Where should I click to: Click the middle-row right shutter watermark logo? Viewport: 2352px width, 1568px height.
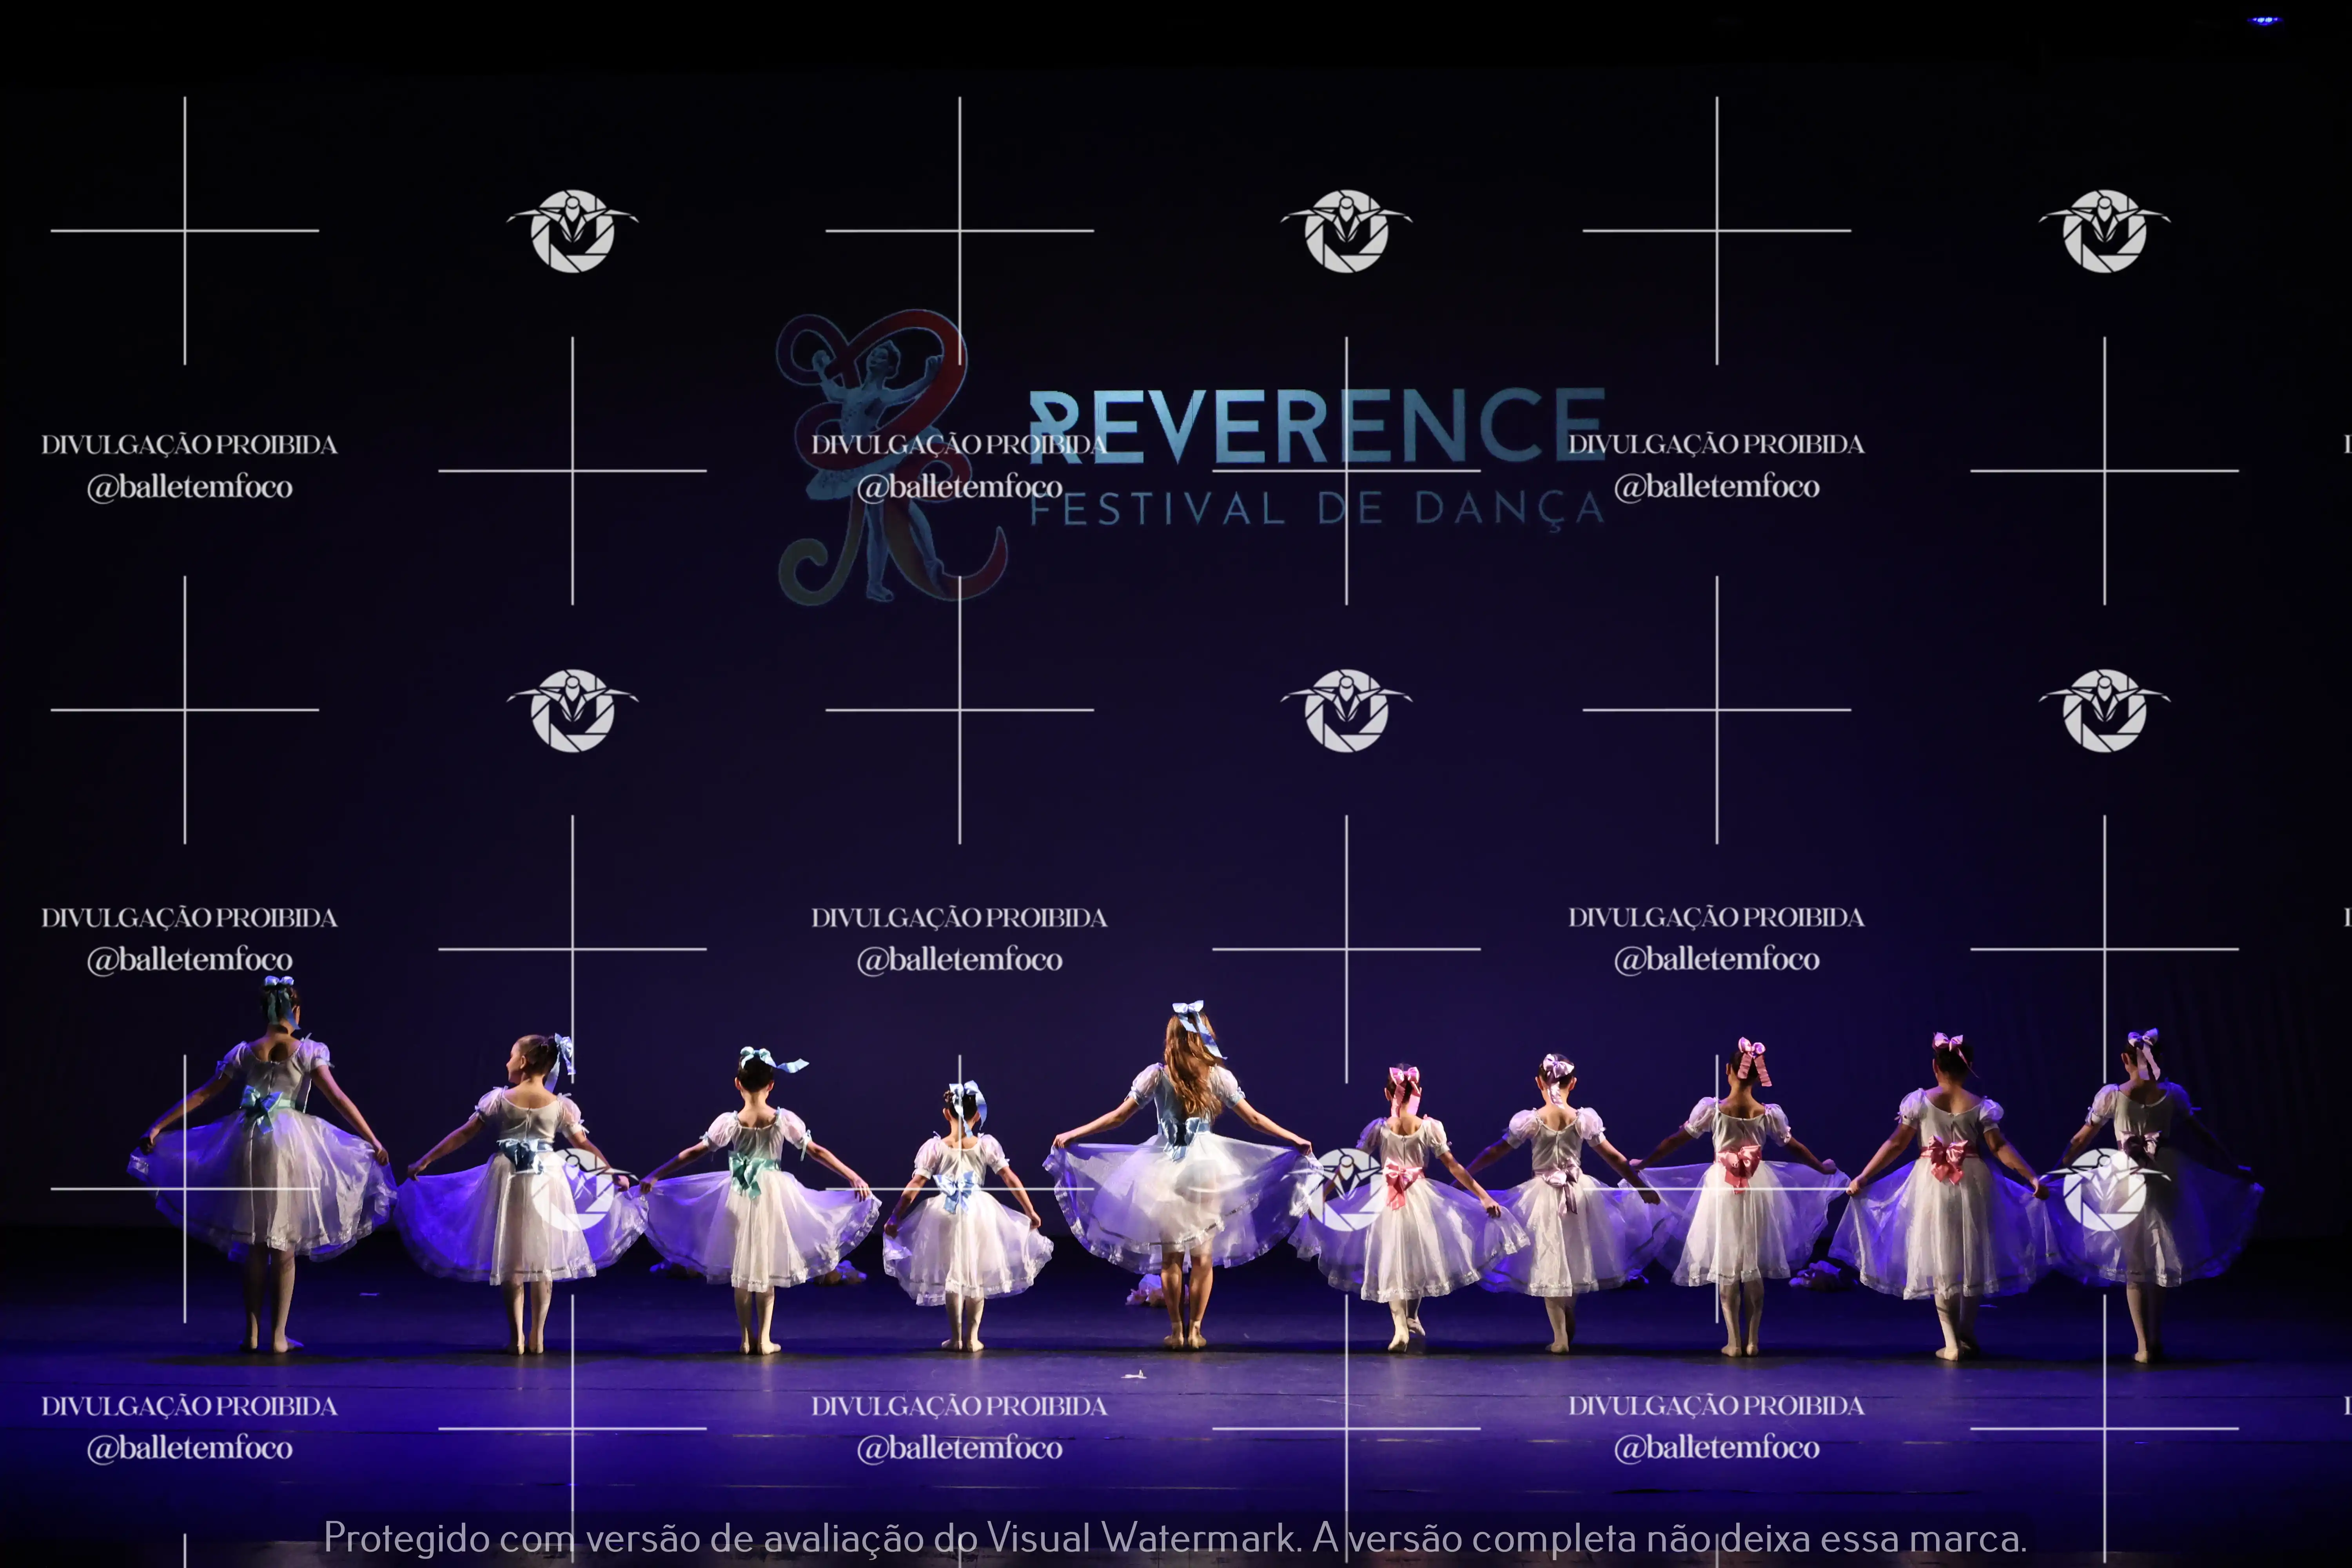tap(2104, 710)
